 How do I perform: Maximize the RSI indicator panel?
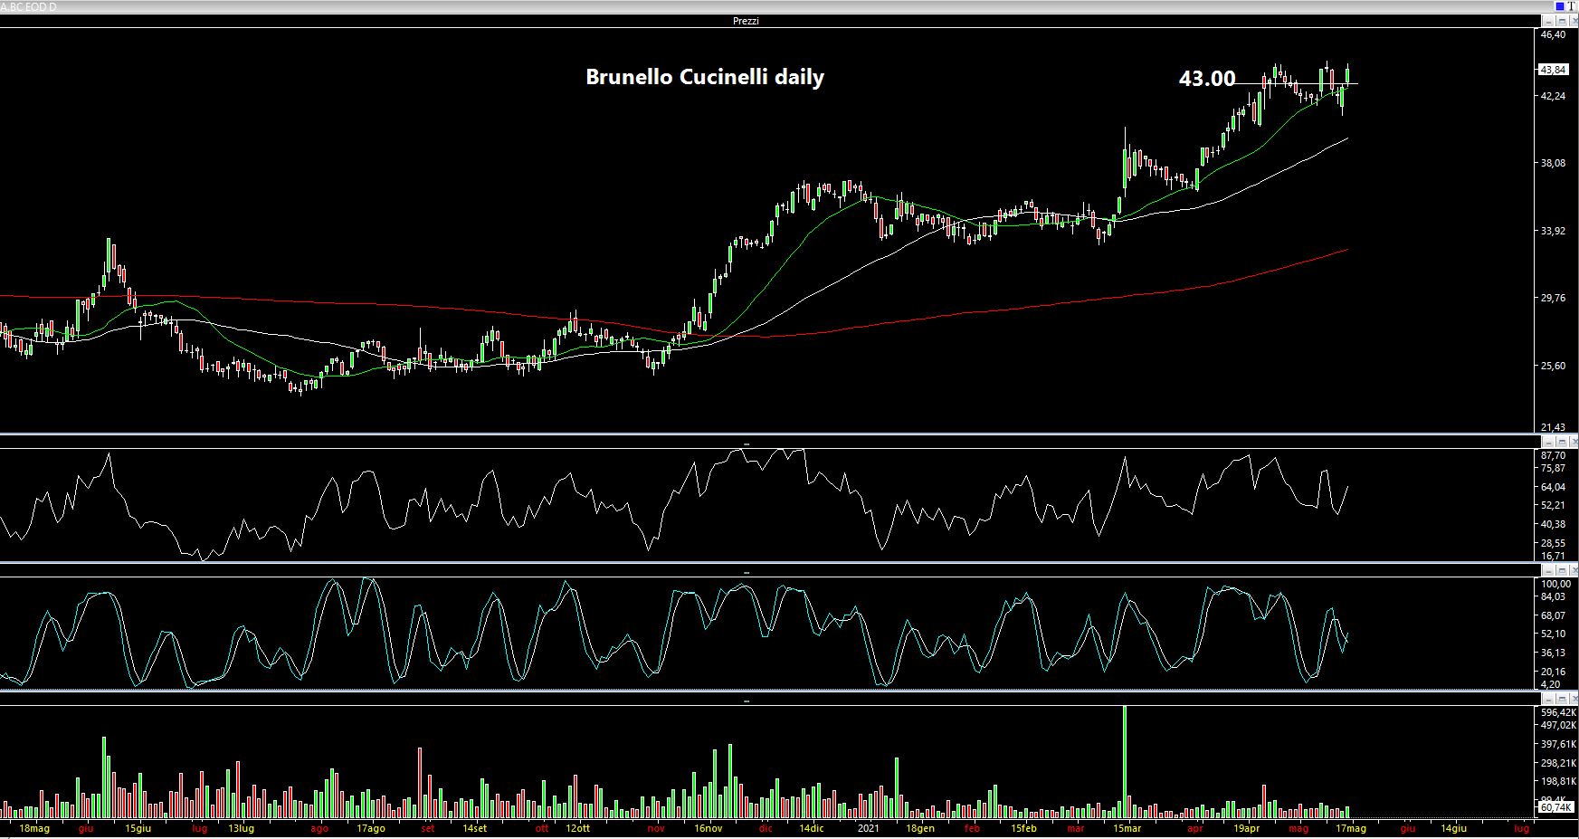(1562, 441)
